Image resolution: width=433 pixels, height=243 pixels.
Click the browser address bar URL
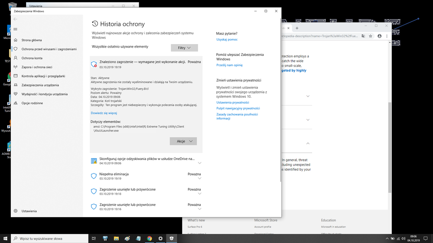click(x=320, y=36)
